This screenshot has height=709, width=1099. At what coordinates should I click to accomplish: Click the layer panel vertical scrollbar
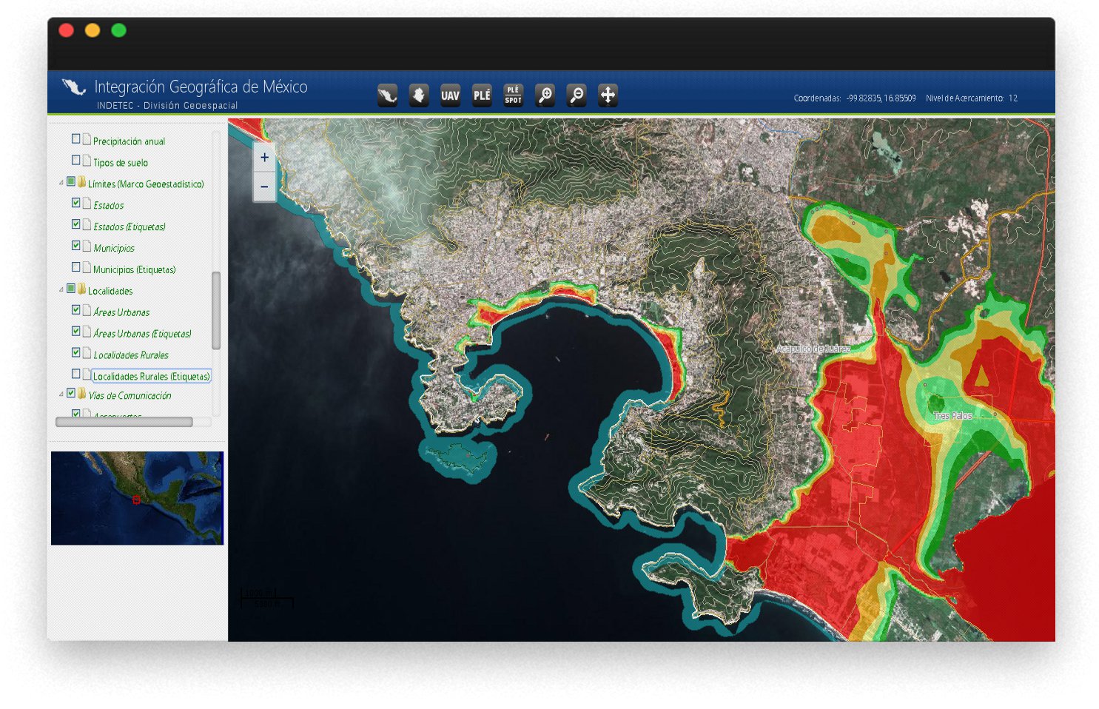tap(216, 310)
